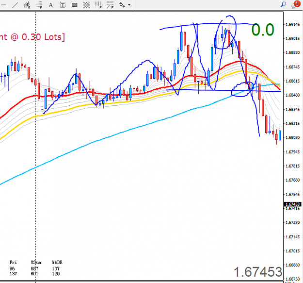Click the 1.66880 price axis label
The width and height of the screenshot is (303, 283).
point(292,265)
